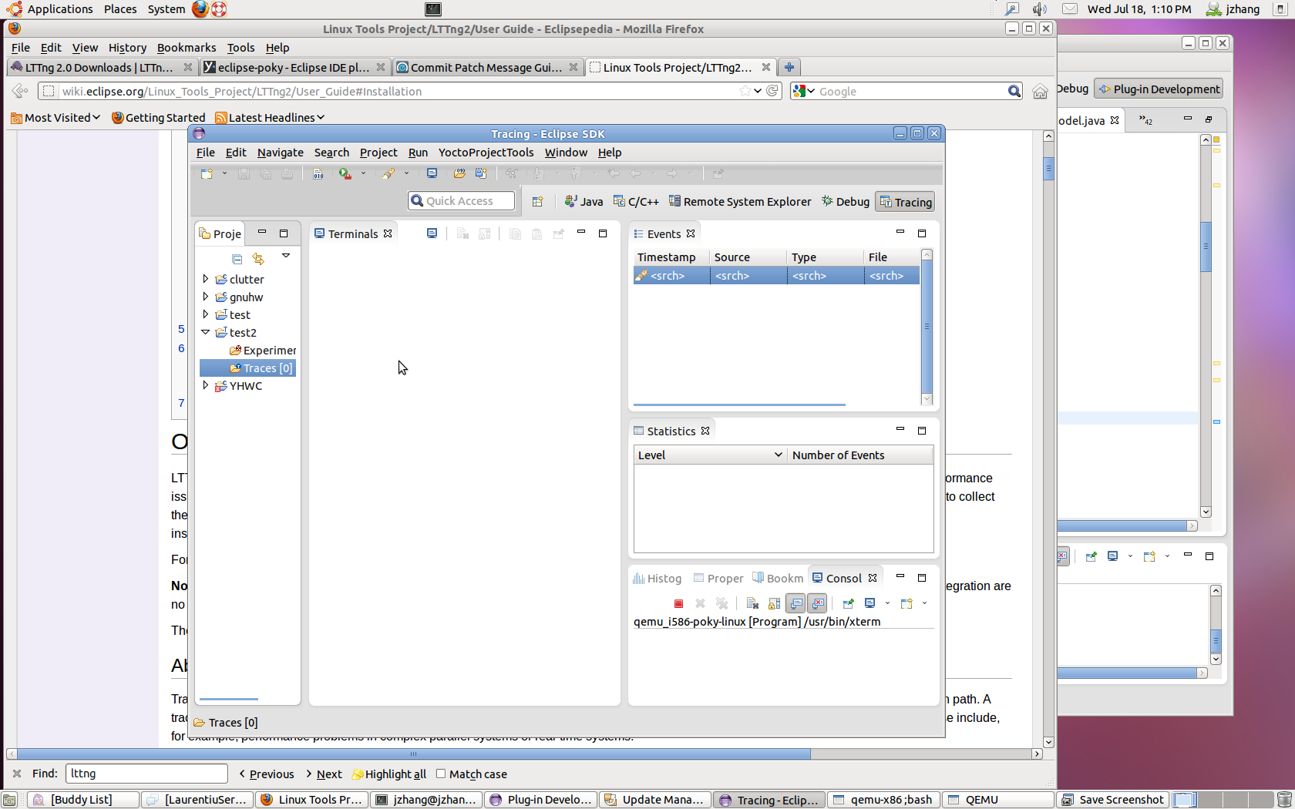Switch to the Histogram tab
The width and height of the screenshot is (1295, 809).
[657, 578]
